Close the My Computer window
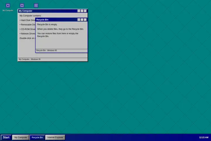 click(x=85, y=11)
